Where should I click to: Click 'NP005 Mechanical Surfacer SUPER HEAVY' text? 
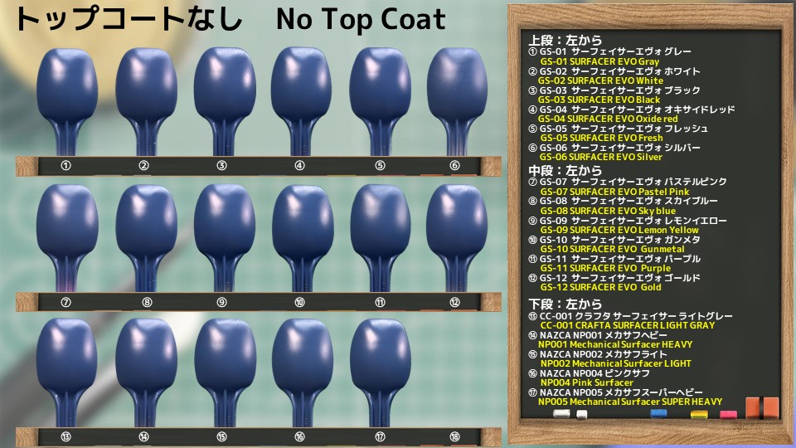(630, 402)
